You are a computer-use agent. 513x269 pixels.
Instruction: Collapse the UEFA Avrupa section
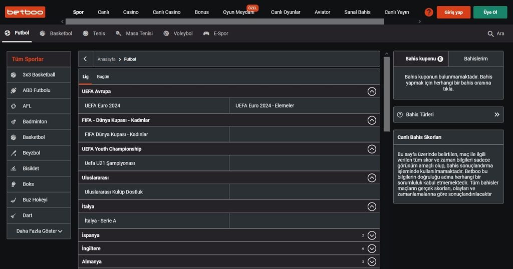(x=372, y=91)
